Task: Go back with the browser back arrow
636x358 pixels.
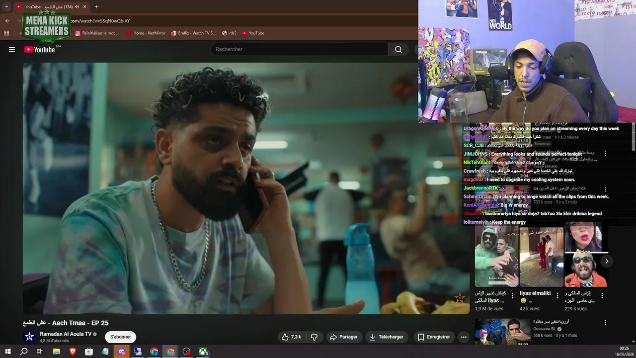Action: click(7, 21)
